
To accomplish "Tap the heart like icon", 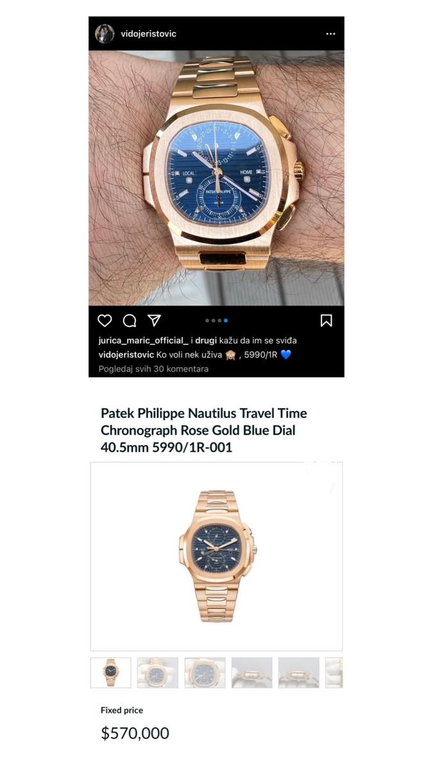I will [x=105, y=320].
